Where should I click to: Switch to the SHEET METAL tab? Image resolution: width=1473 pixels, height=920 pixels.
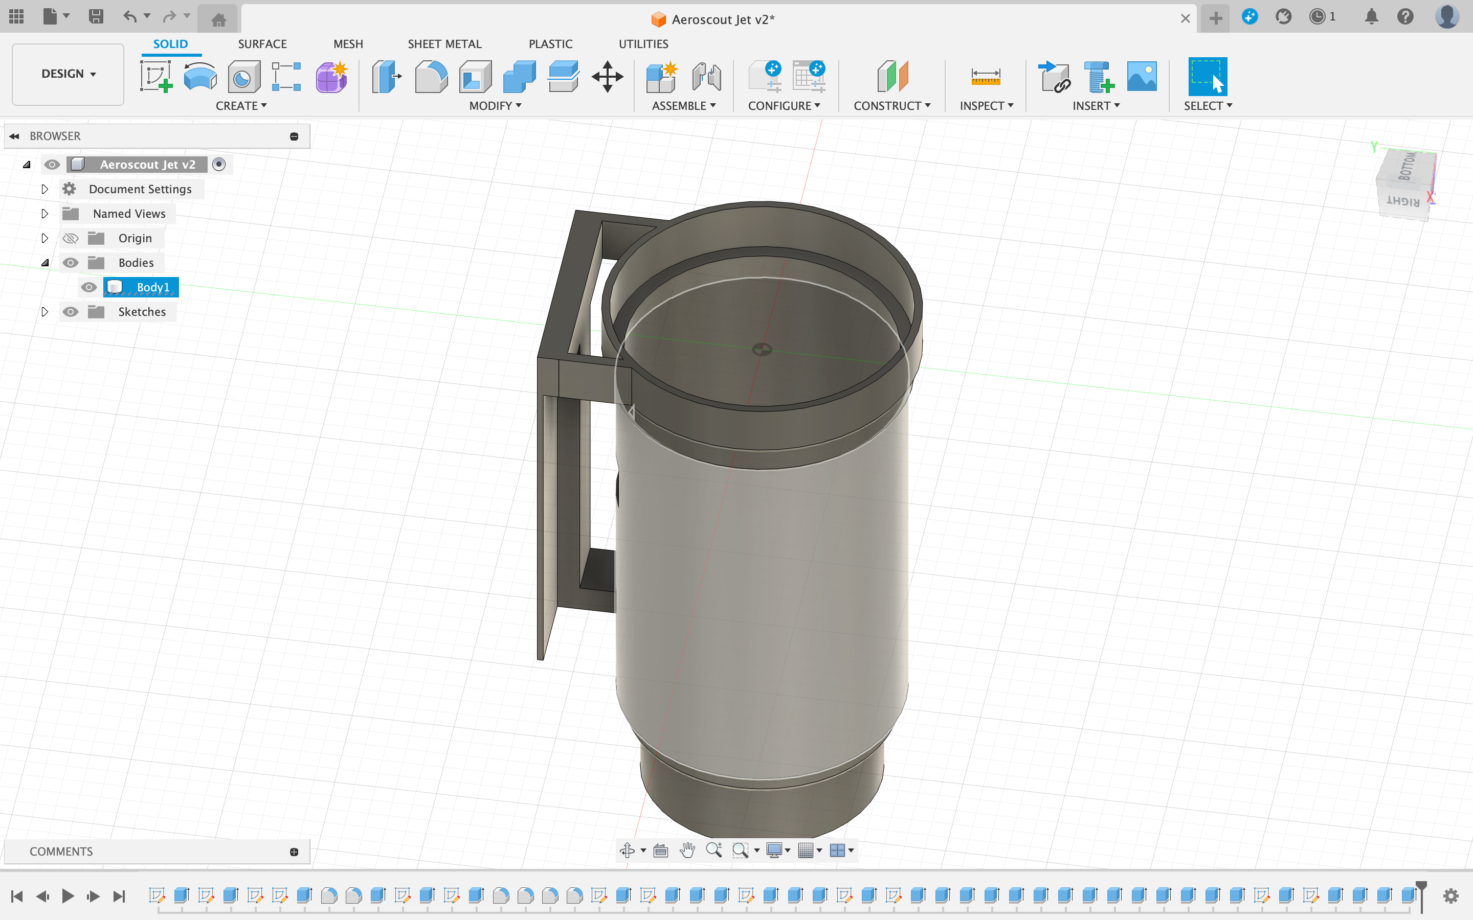tap(444, 44)
